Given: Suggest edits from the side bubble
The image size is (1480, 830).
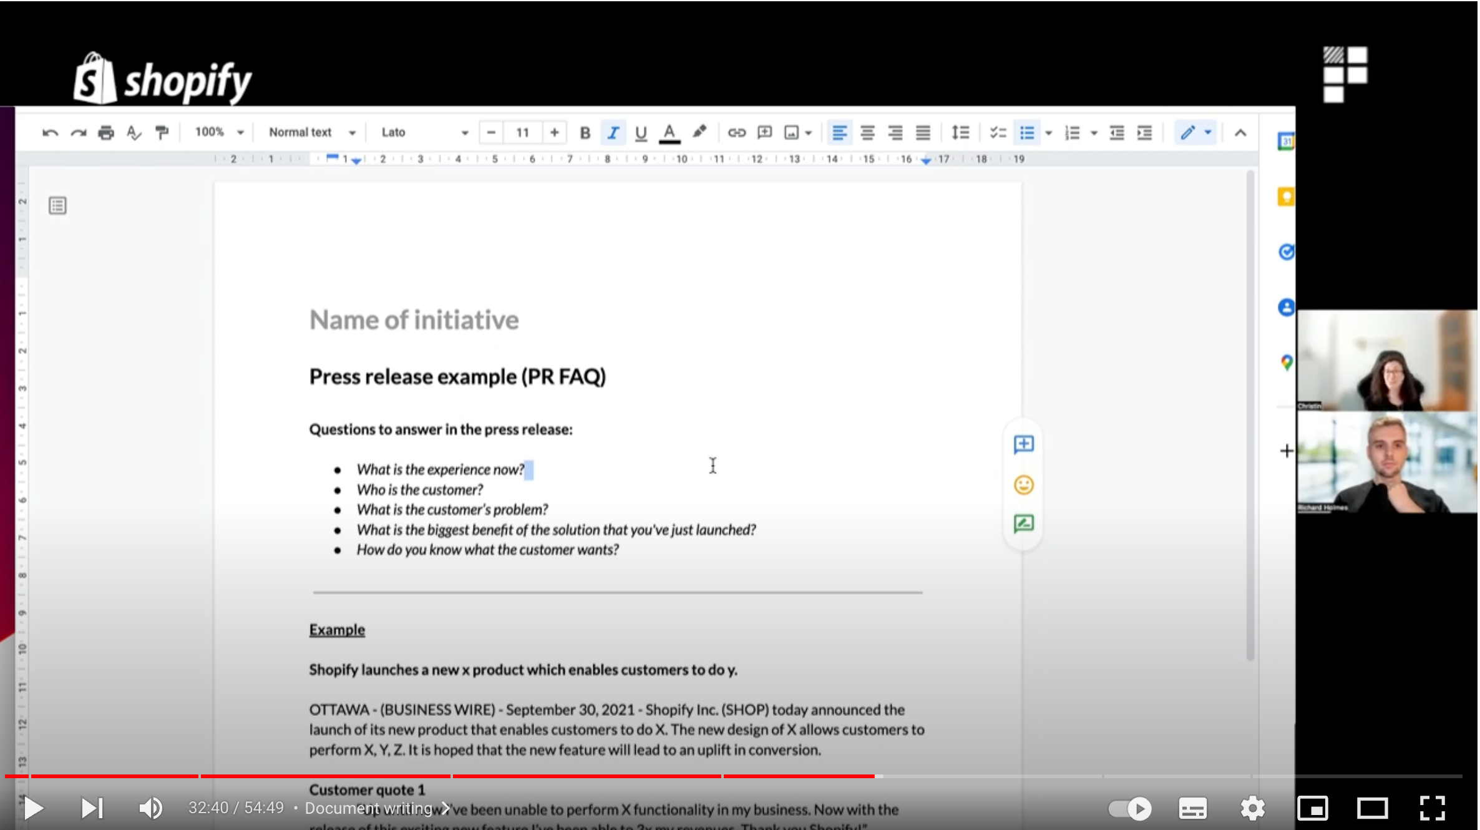Looking at the screenshot, I should click(x=1023, y=524).
